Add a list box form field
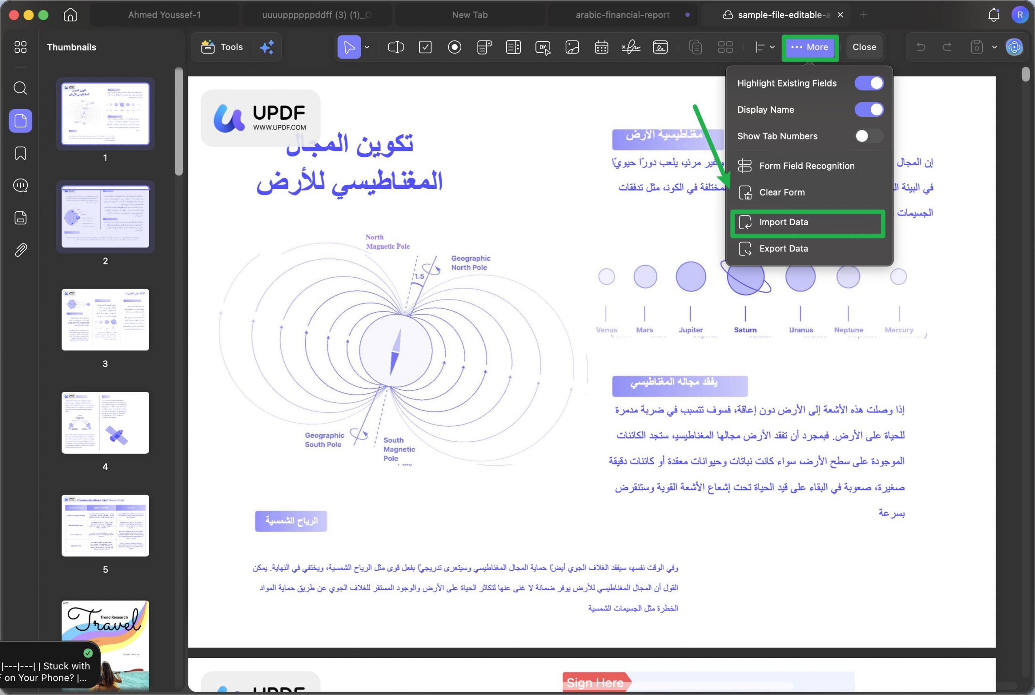1035x695 pixels. click(513, 47)
